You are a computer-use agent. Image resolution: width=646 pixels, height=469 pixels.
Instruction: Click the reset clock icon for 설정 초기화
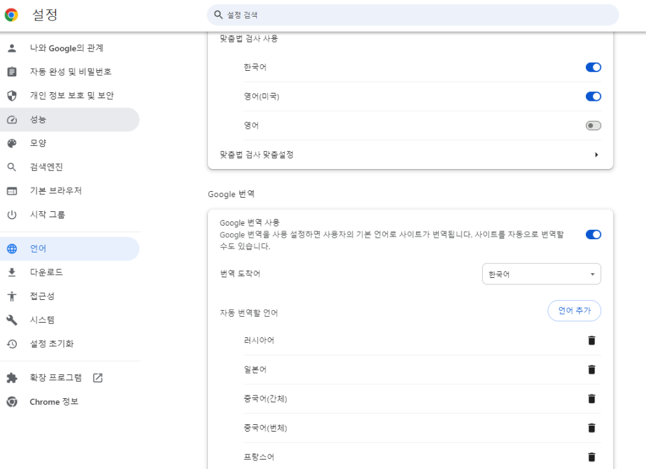[12, 344]
